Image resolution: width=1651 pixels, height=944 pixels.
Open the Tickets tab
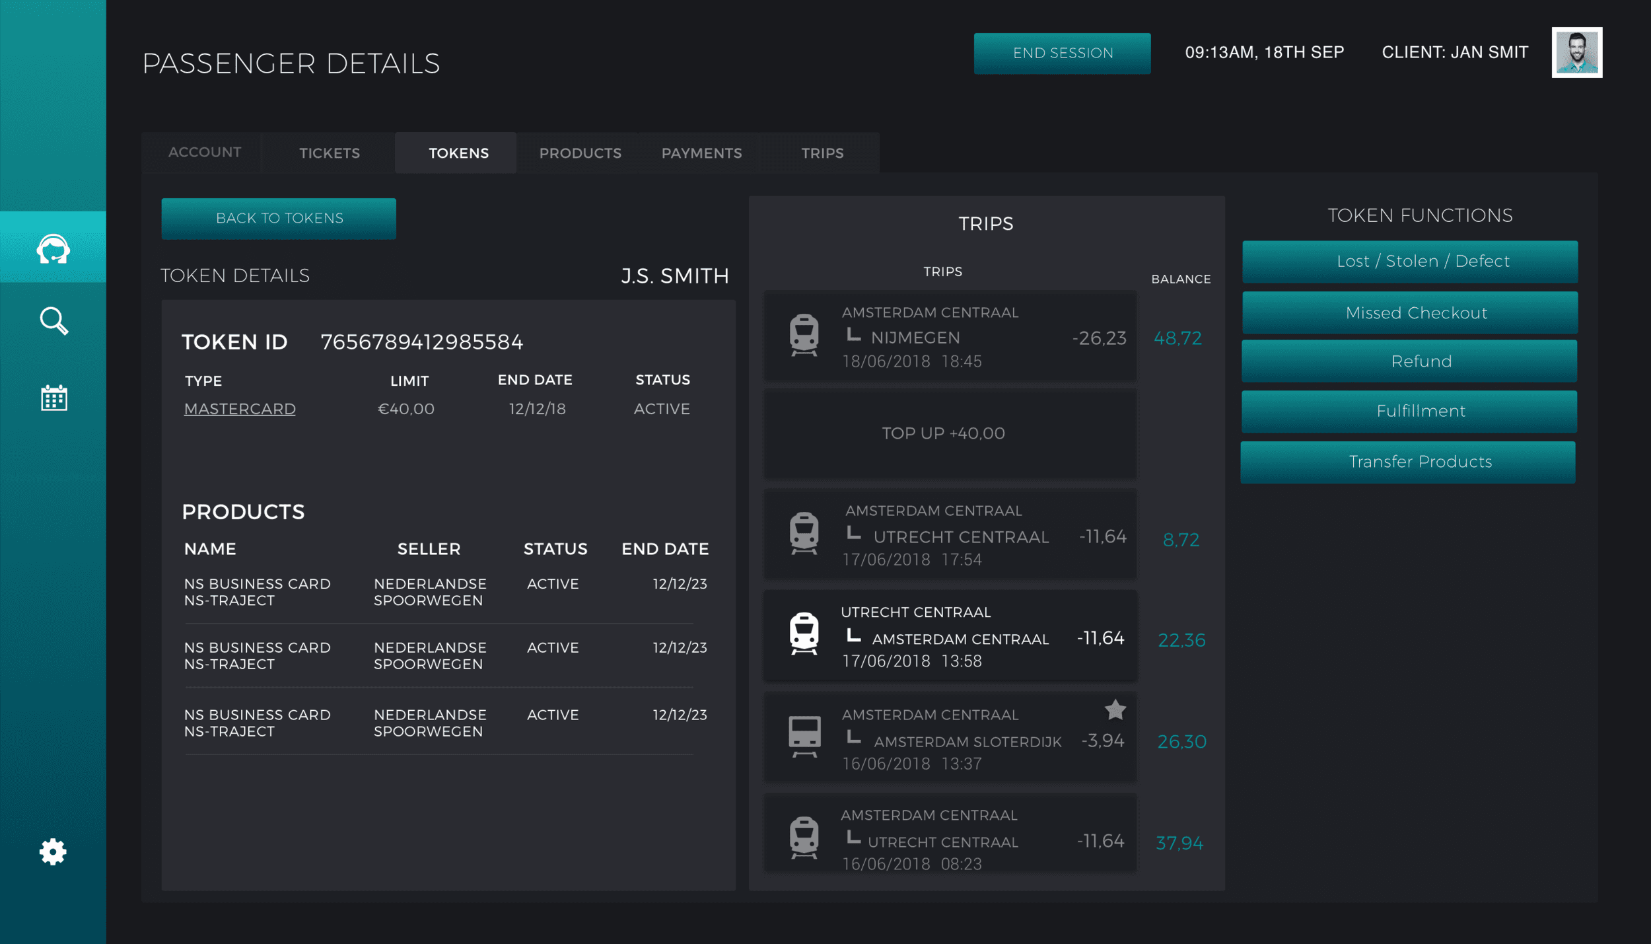click(330, 153)
